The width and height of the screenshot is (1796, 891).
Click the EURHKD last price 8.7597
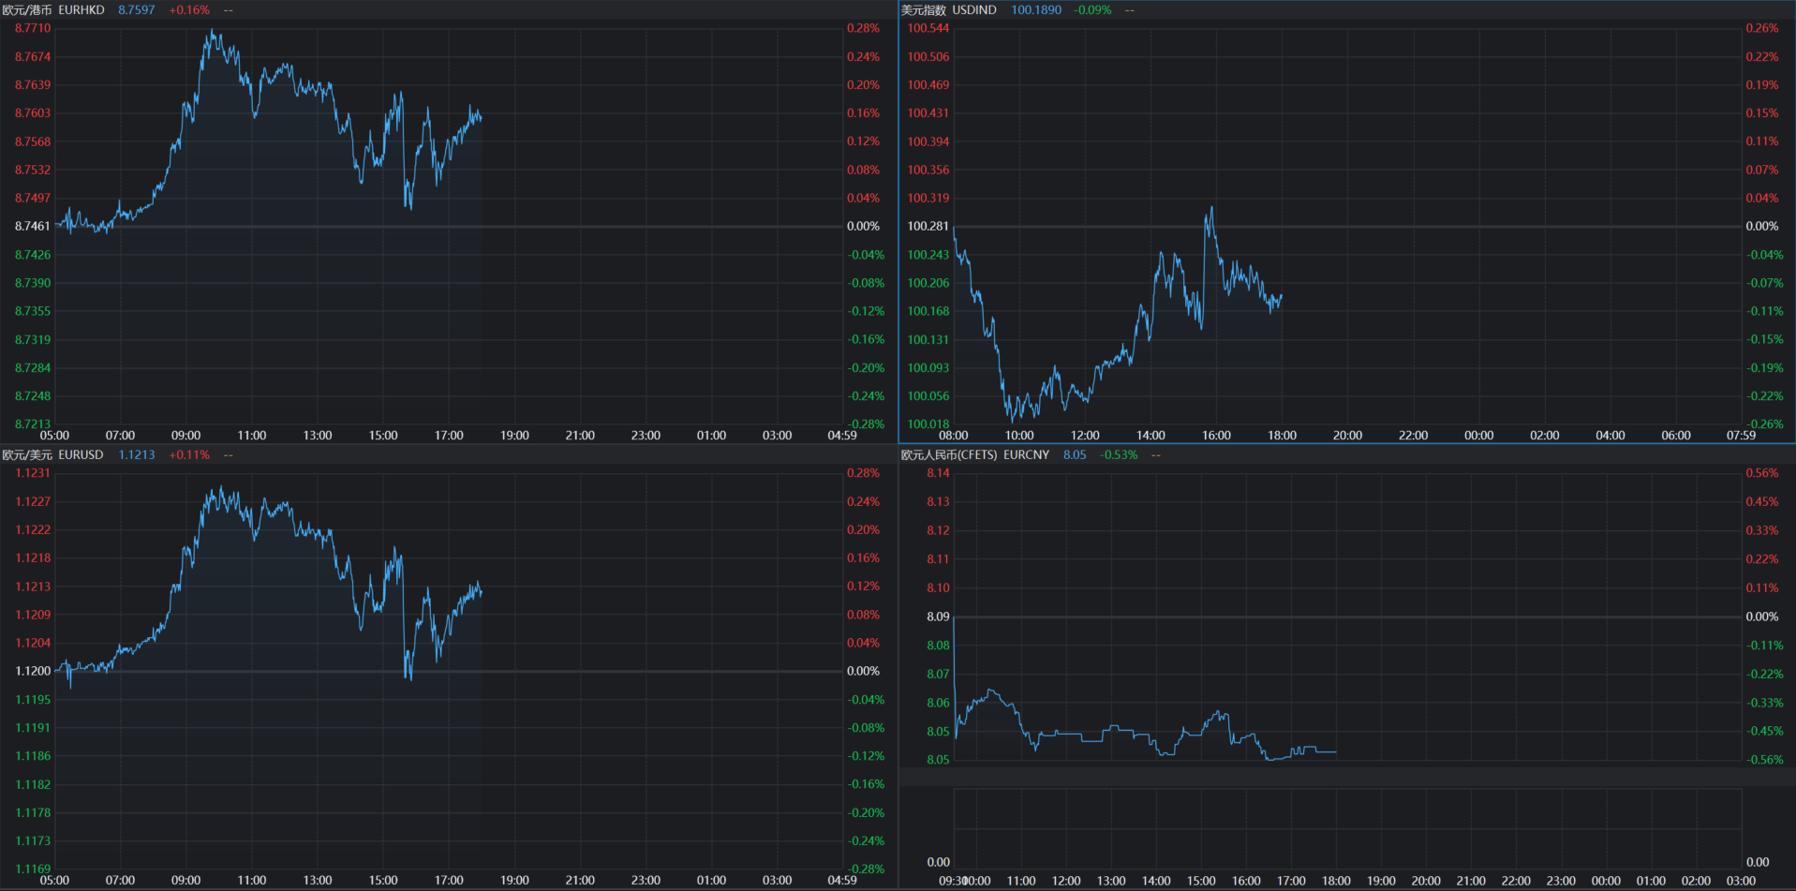click(137, 9)
